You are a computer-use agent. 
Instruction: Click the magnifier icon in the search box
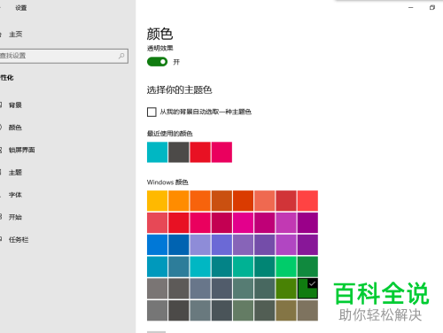[121, 56]
